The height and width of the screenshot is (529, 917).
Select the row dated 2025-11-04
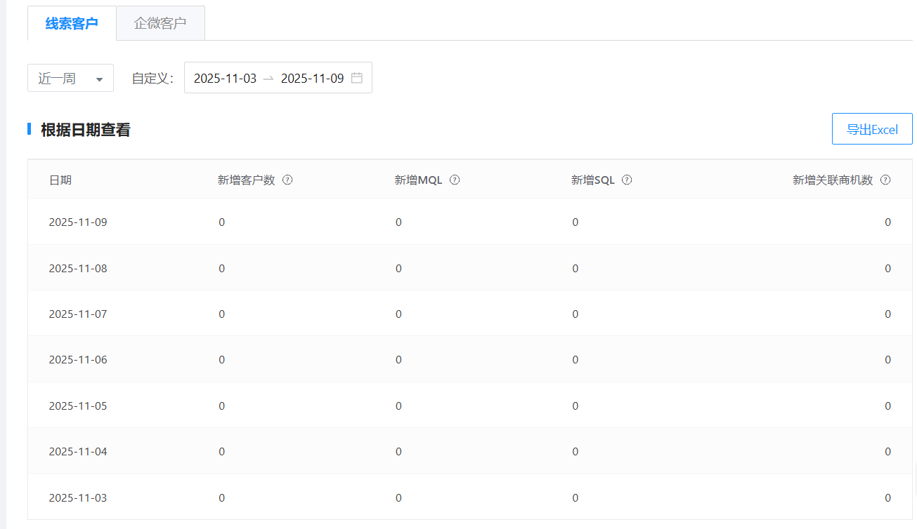tap(78, 451)
